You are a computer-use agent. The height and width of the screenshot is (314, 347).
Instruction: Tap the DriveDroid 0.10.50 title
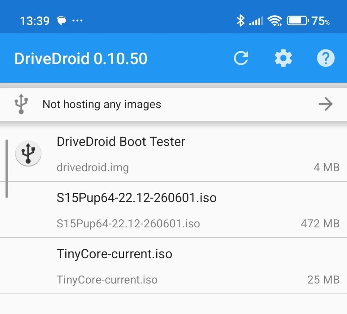(81, 59)
